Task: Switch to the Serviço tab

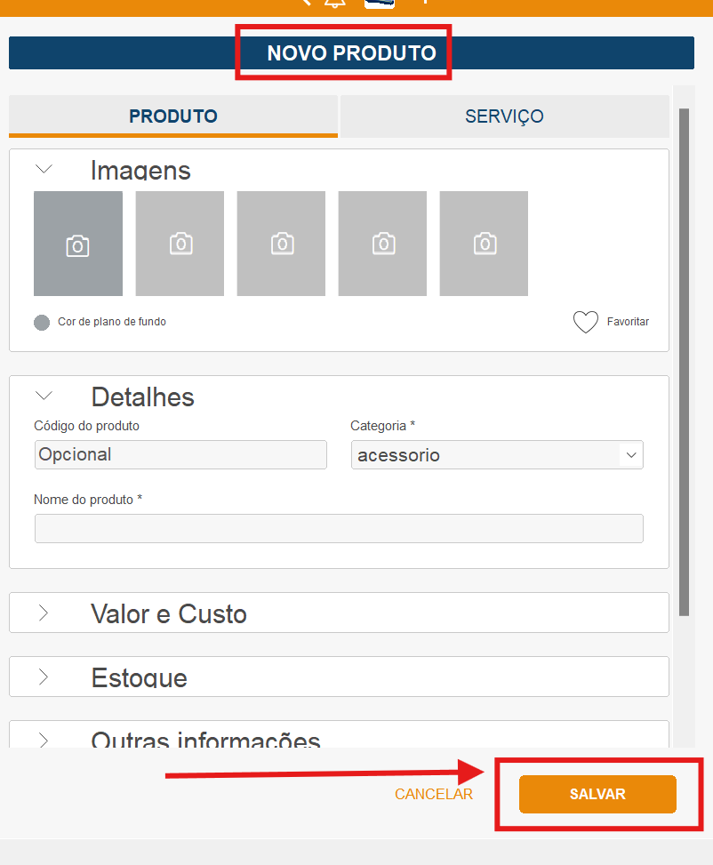Action: pos(504,116)
